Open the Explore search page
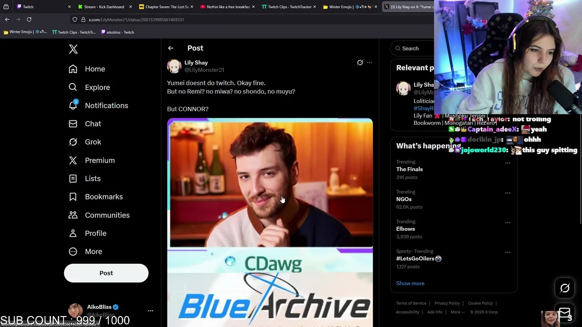 tap(89, 87)
